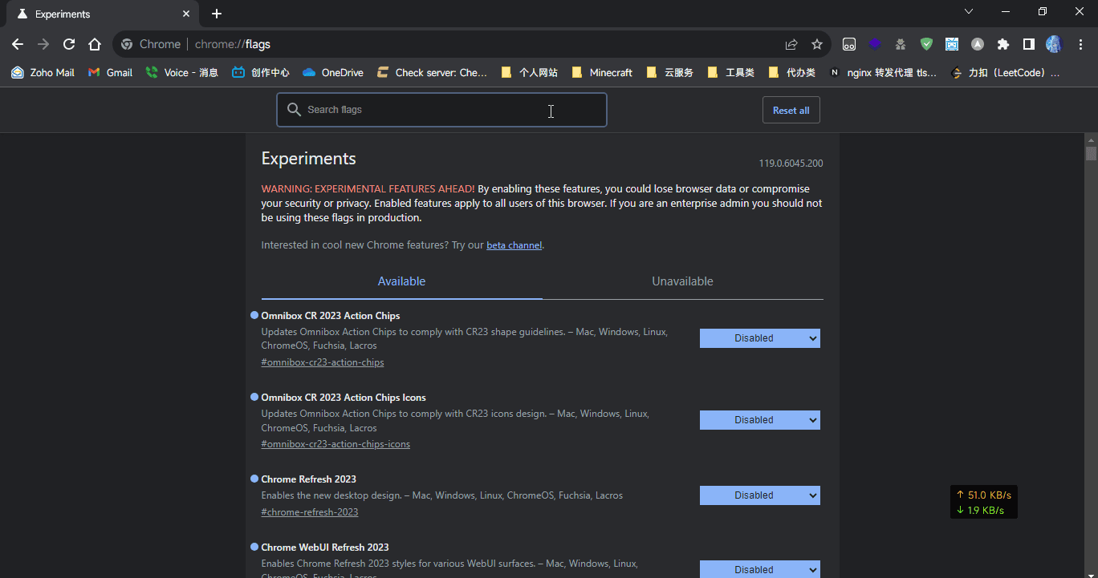Viewport: 1098px width, 578px height.
Task: Open the profile avatar menu
Action: click(x=1054, y=44)
